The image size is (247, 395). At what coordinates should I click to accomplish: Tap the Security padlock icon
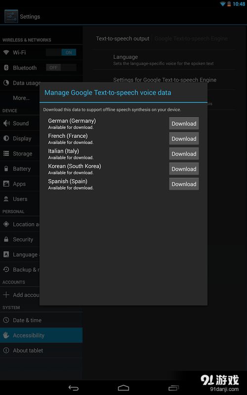tap(6, 239)
